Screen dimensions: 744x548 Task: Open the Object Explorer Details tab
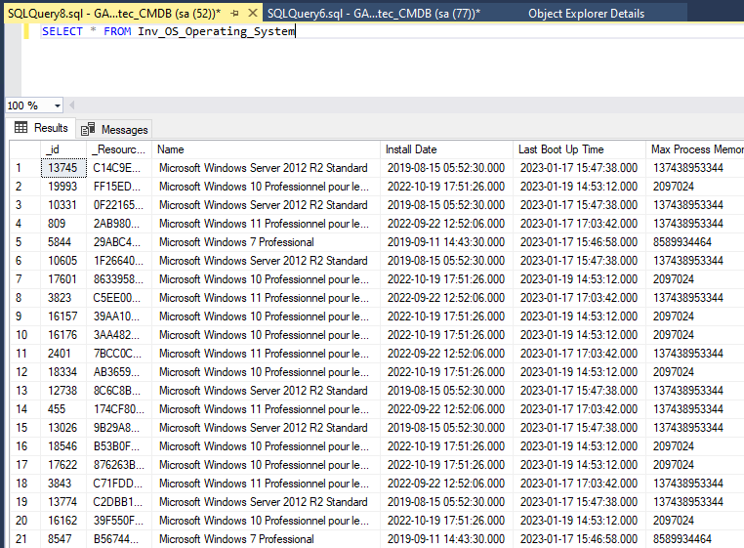586,14
